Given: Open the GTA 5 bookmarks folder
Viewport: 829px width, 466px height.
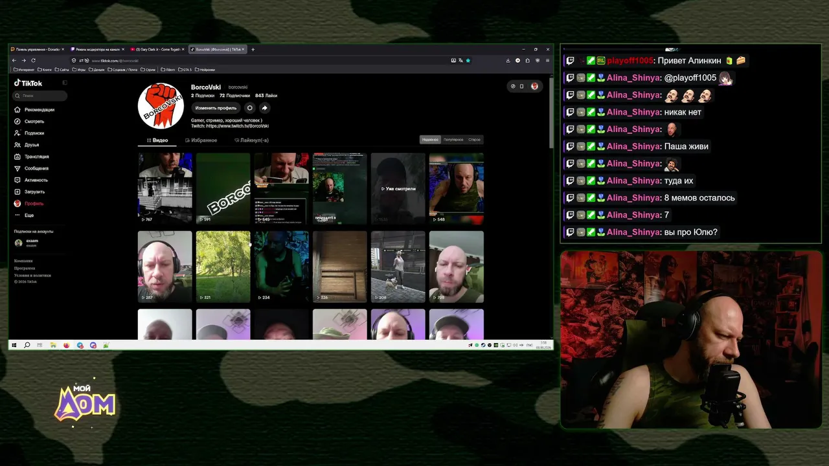Looking at the screenshot, I should coord(185,69).
